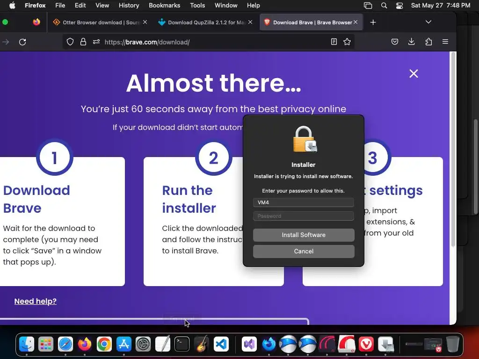Click Installer app icon in Dock
The height and width of the screenshot is (359, 479).
tap(385, 345)
